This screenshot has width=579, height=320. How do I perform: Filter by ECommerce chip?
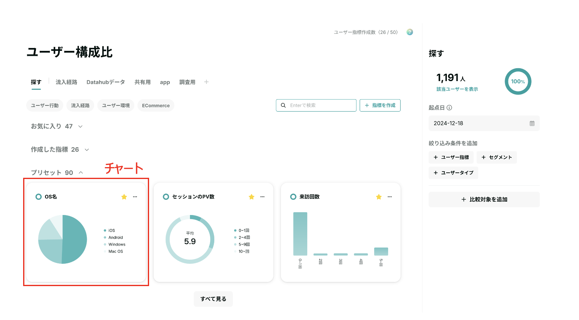tap(156, 105)
